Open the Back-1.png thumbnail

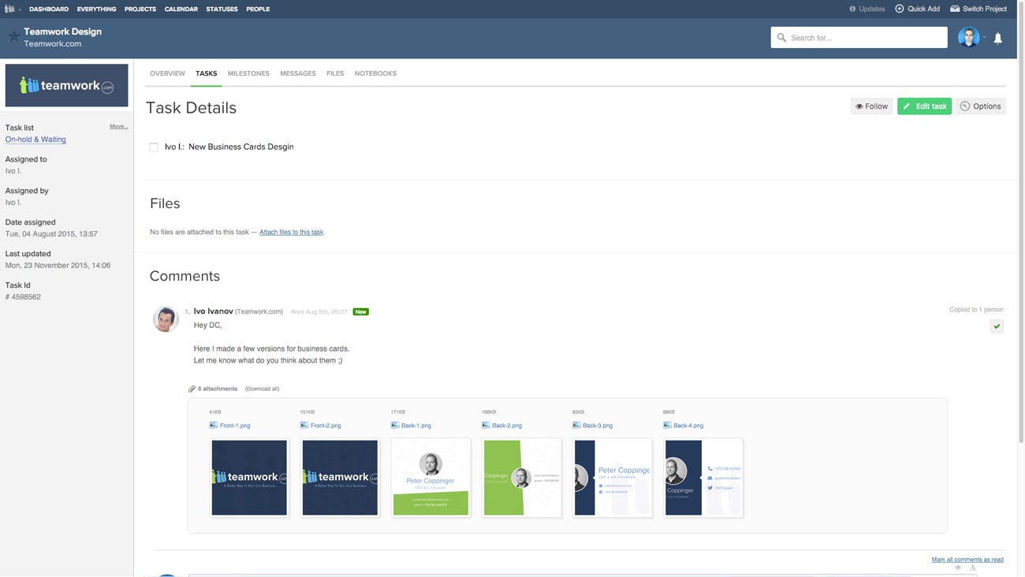(430, 478)
